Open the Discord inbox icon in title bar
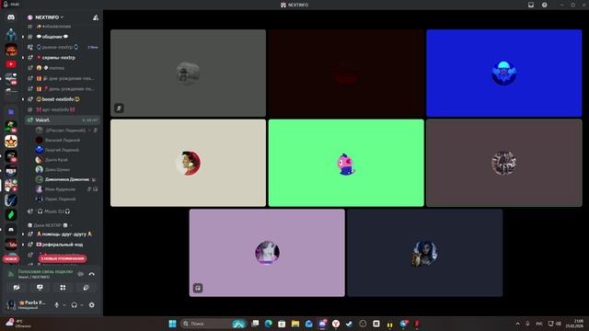Viewport: 589px width, 331px height. (531, 5)
